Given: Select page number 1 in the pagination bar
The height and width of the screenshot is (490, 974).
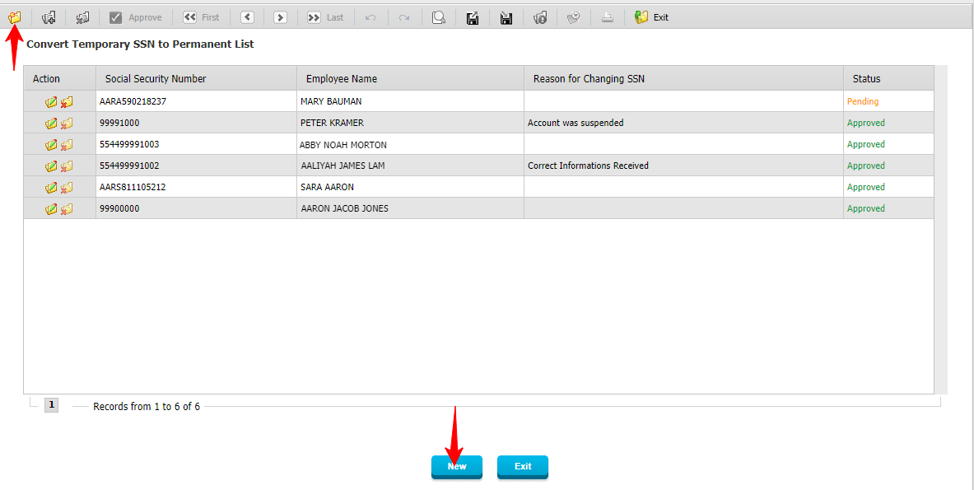Looking at the screenshot, I should point(51,404).
